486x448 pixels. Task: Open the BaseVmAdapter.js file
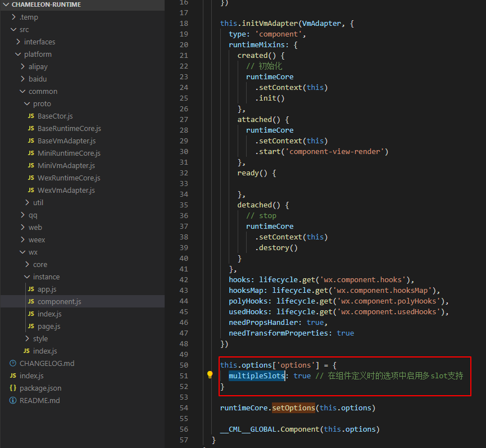(67, 141)
